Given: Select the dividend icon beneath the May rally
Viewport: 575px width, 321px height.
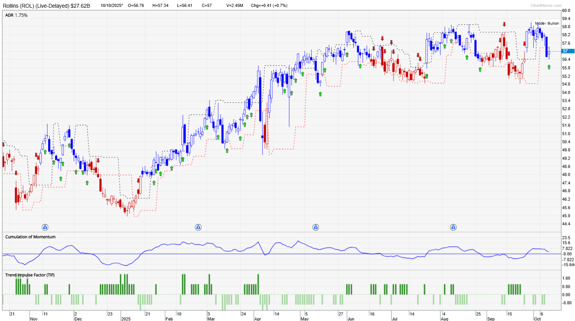Looking at the screenshot, I should (316, 227).
